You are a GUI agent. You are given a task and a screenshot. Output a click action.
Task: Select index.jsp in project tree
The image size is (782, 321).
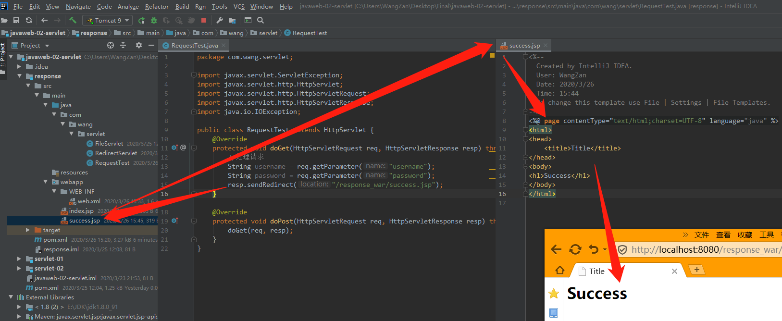point(81,210)
